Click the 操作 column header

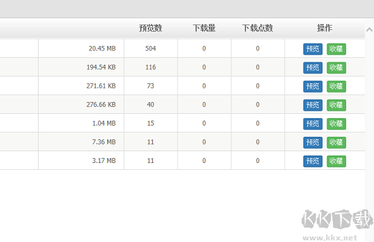pyautogui.click(x=325, y=28)
